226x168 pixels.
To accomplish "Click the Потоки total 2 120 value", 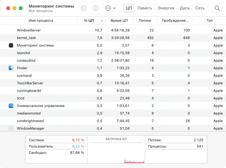I will tap(198, 140).
